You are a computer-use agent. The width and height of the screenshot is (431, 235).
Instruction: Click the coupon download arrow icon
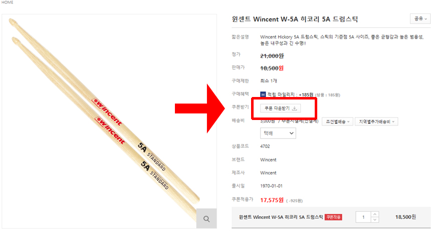pos(294,108)
